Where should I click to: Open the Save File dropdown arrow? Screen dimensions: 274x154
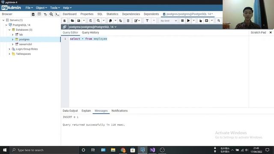click(84, 21)
